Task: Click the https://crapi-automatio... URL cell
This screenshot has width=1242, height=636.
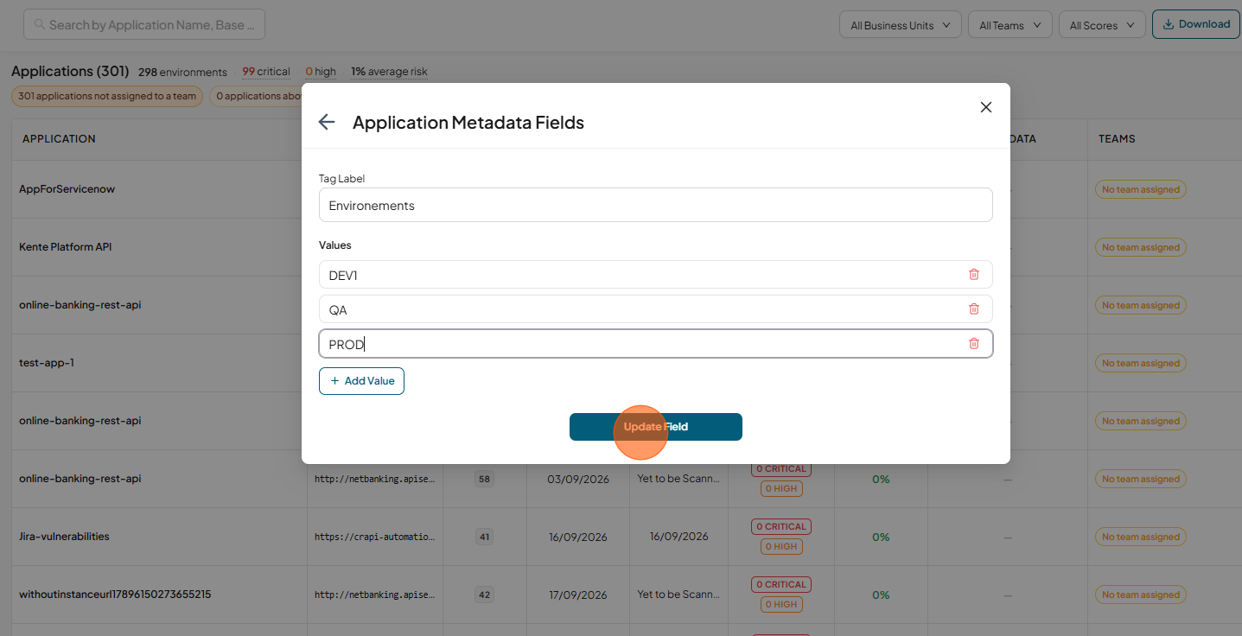Action: click(x=375, y=537)
